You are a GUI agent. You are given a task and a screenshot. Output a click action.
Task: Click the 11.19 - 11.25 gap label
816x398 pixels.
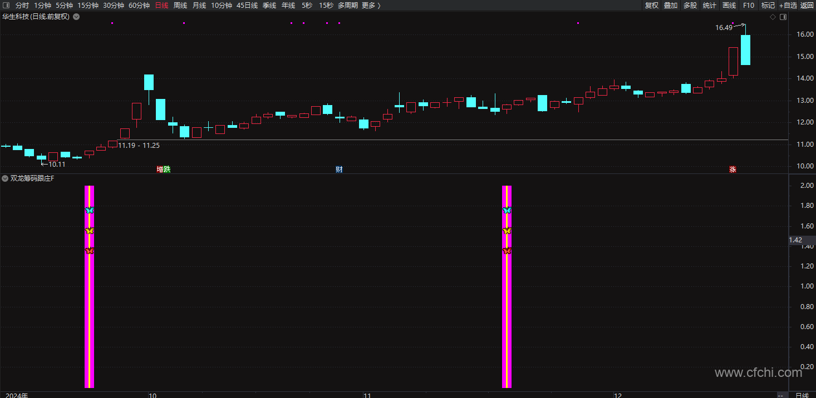[x=139, y=145]
